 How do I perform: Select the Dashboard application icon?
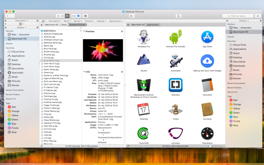pyautogui.click(x=207, y=134)
